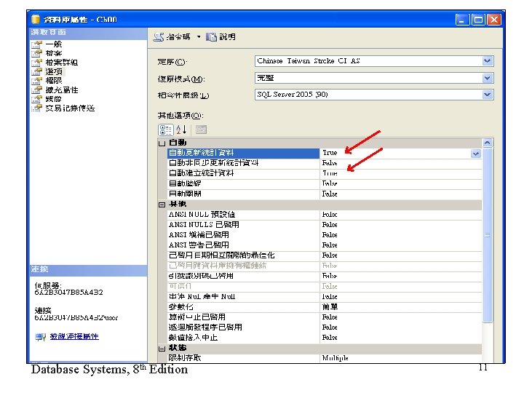The width and height of the screenshot is (524, 393).
Task: Select the 算術中止已啟用 row
Action: 324,317
